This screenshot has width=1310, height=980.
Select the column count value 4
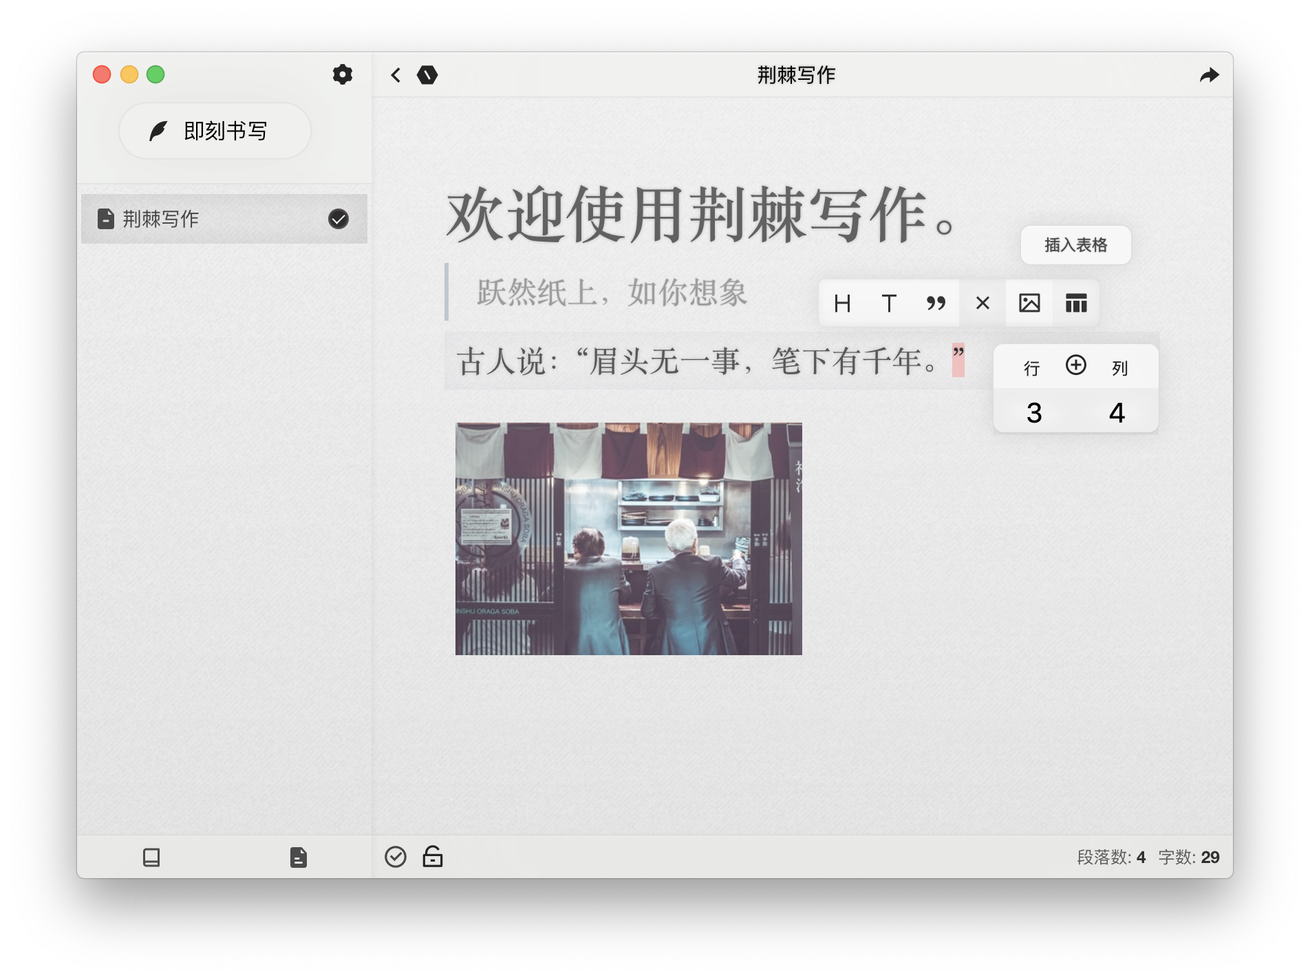point(1117,413)
